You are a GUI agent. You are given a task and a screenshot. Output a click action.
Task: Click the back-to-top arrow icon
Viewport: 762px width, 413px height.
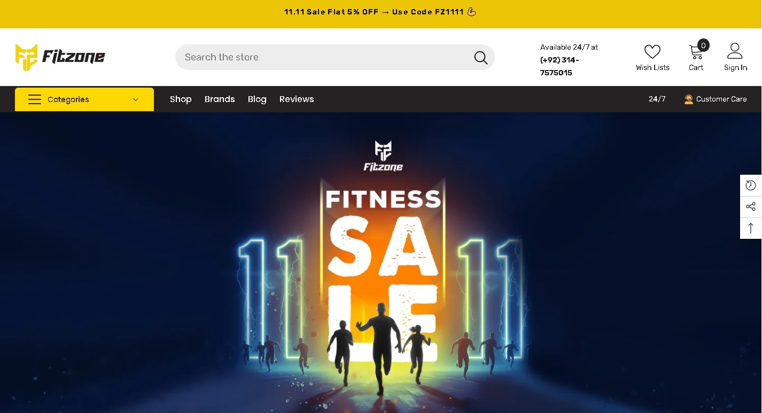pos(751,228)
